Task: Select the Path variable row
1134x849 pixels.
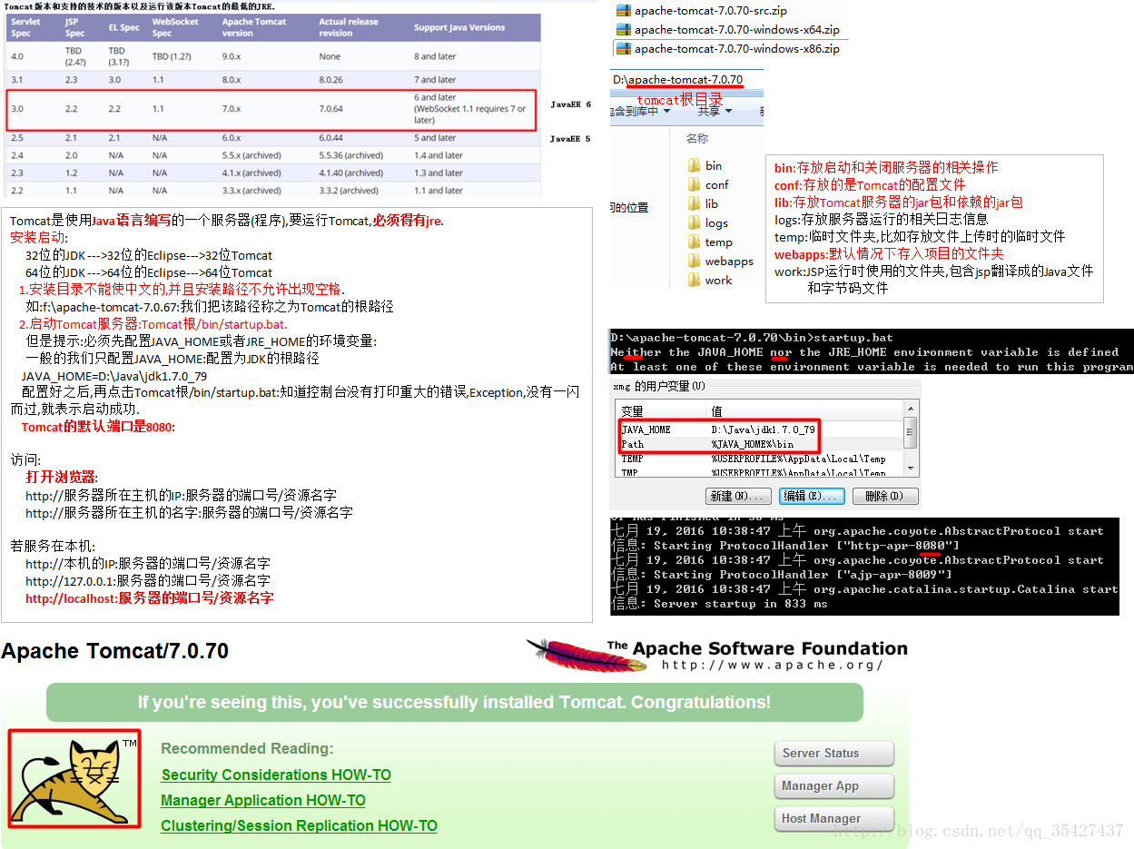Action: [761, 444]
